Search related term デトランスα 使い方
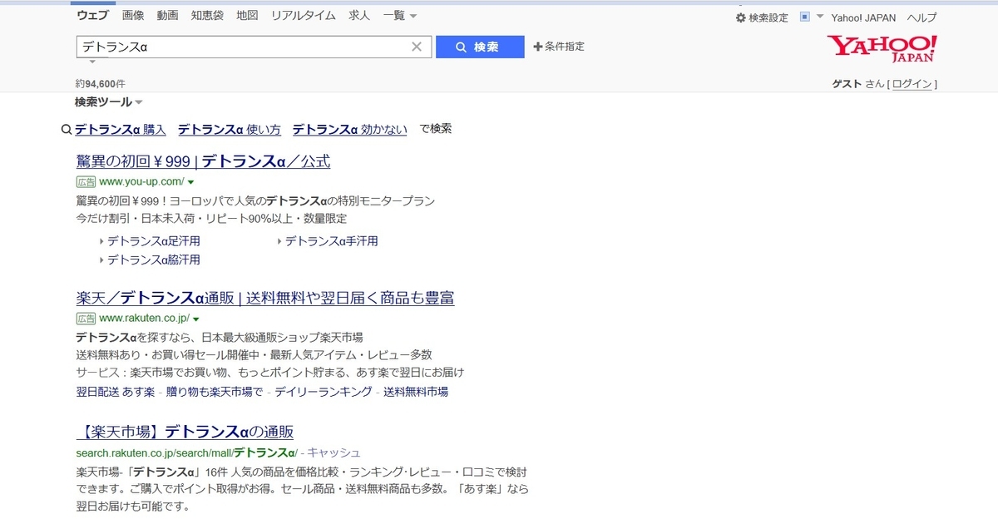The image size is (998, 524). click(230, 129)
